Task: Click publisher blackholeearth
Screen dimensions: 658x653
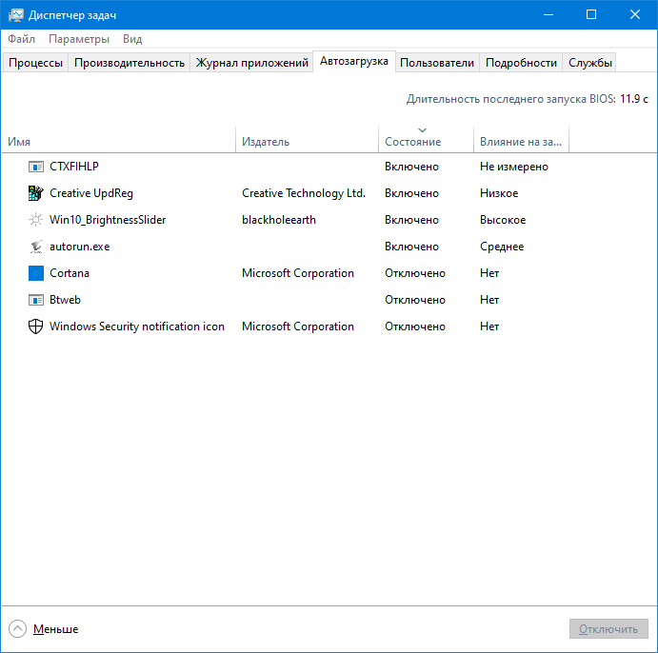Action: click(279, 220)
